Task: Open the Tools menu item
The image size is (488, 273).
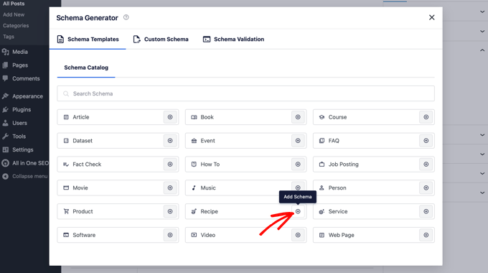Action: (19, 136)
